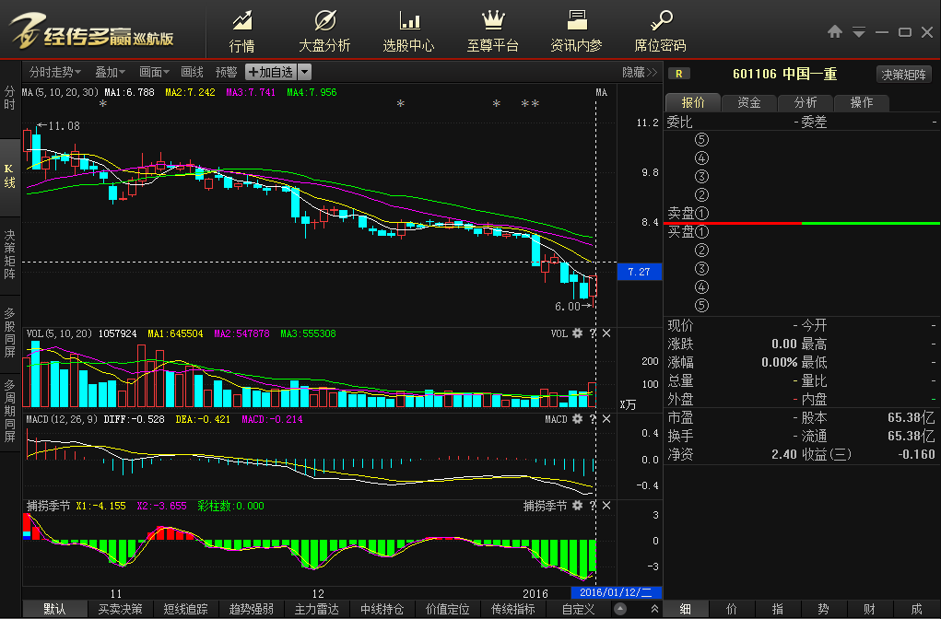Toggle the 预警 alert option
The image size is (941, 619).
click(226, 72)
